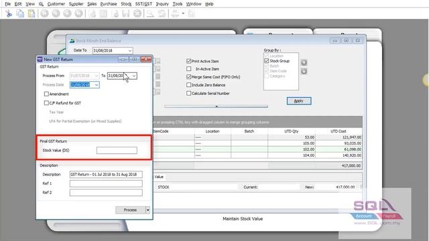Image resolution: width=429 pixels, height=241 pixels.
Task: Select the row with UTD Cost 121,947.00
Action: 257,137
